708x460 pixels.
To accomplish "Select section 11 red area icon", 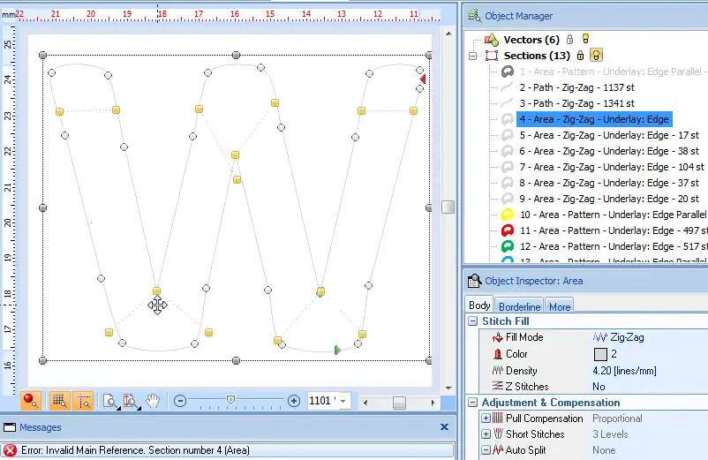I will [x=508, y=230].
